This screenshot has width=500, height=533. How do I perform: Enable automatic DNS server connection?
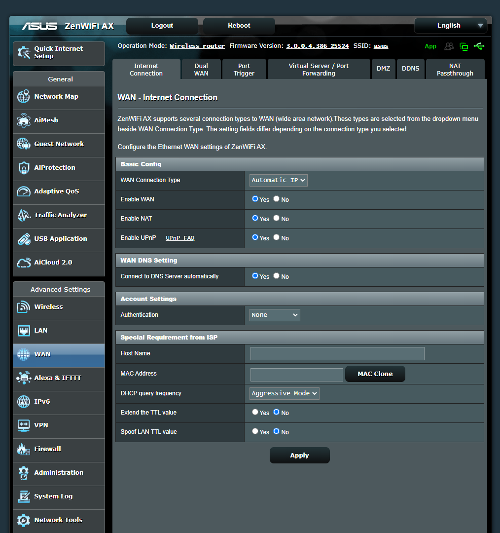tap(255, 276)
